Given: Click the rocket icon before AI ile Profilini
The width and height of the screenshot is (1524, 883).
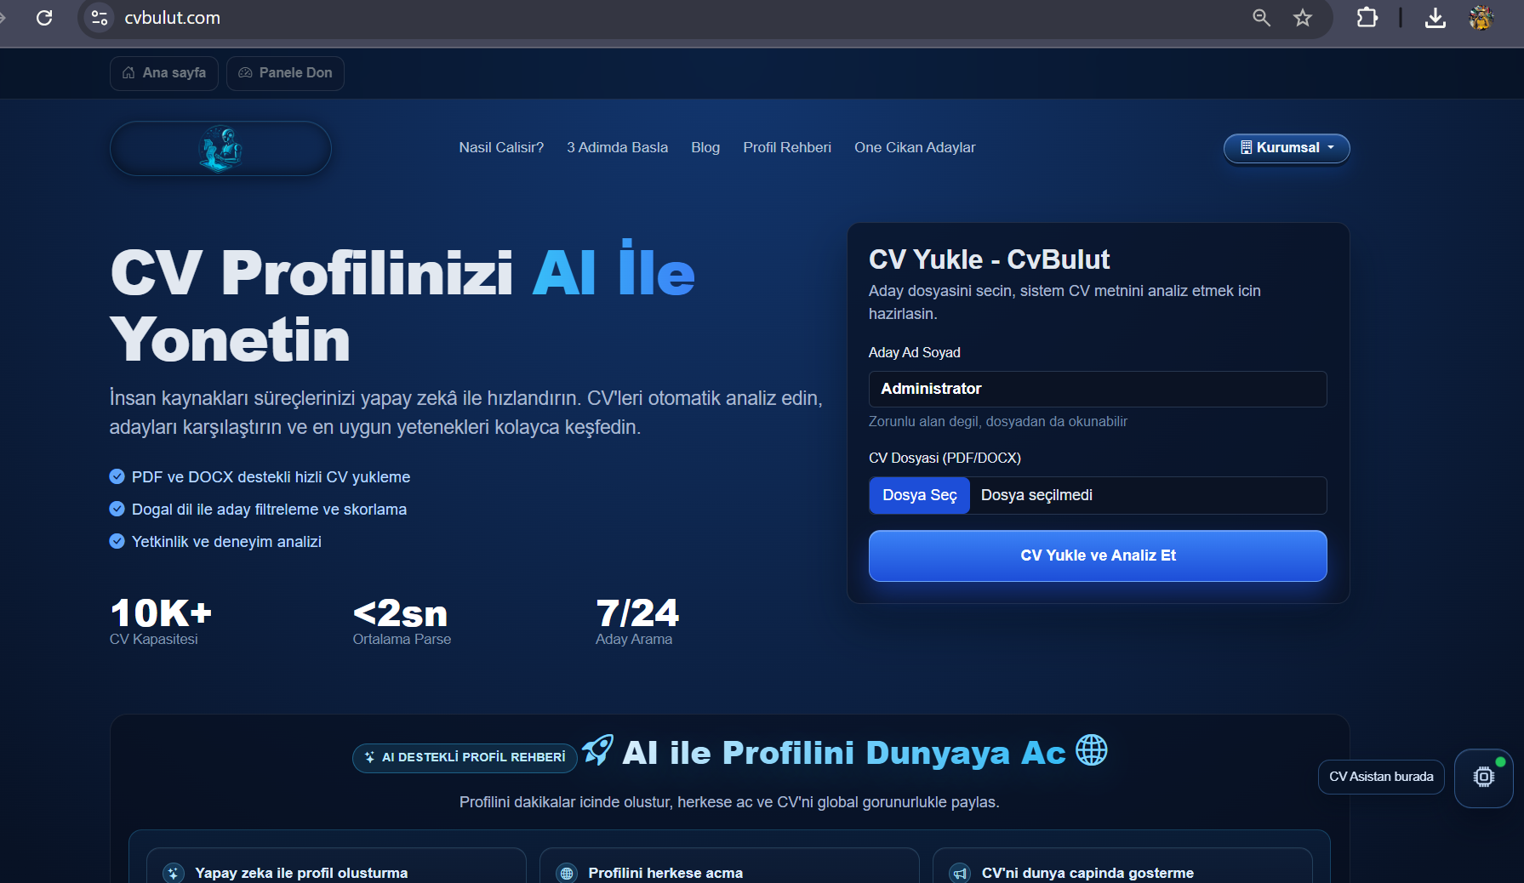Looking at the screenshot, I should 597,750.
